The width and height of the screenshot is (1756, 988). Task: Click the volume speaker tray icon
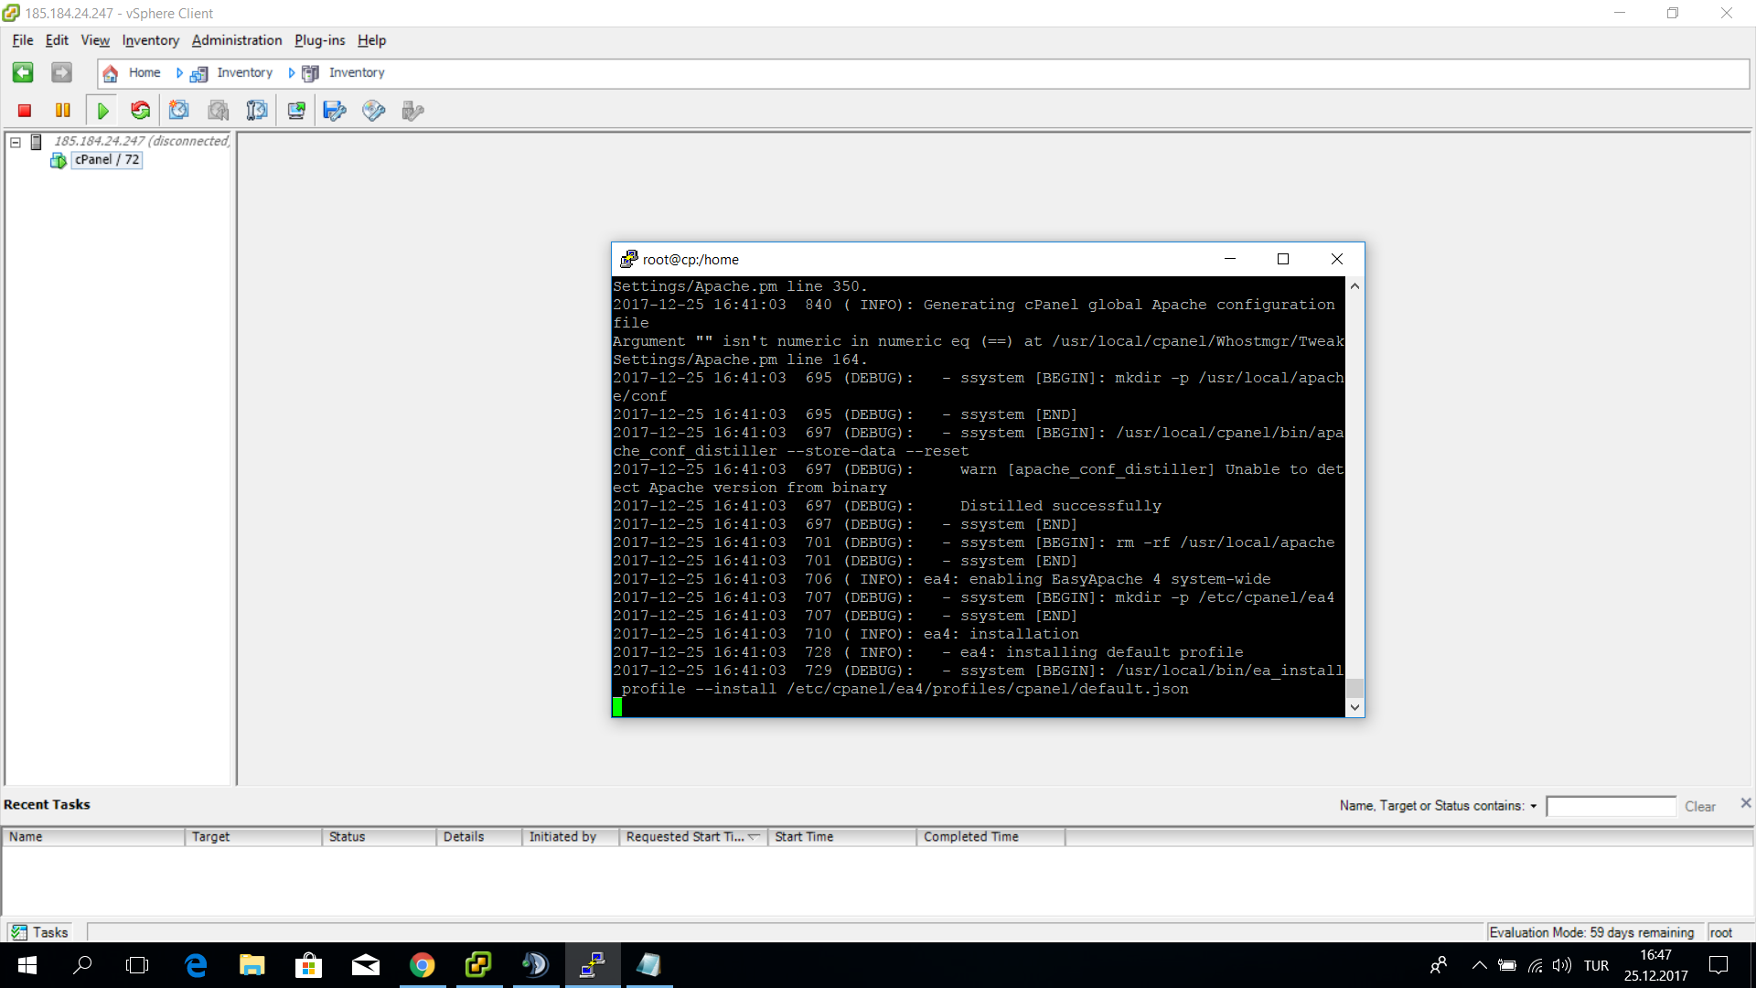1561,965
